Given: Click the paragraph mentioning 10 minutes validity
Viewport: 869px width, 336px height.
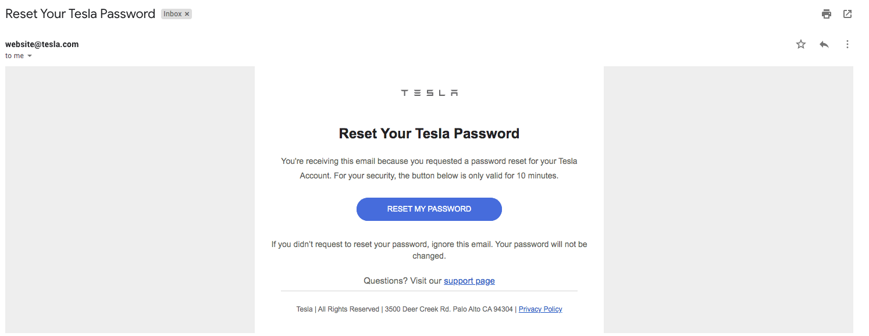Looking at the screenshot, I should click(429, 169).
